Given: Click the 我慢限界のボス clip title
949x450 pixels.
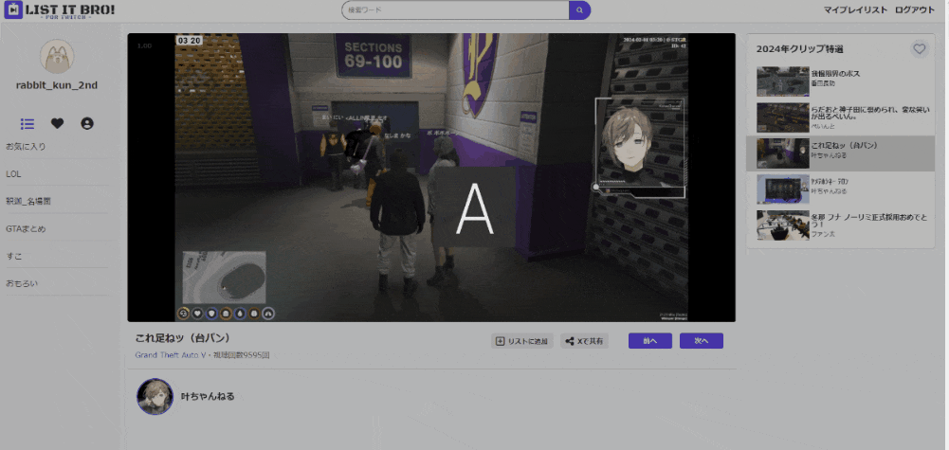Looking at the screenshot, I should click(x=835, y=73).
